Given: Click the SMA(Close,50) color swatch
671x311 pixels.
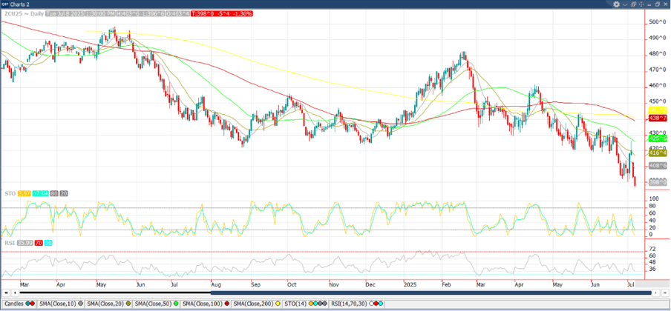Looking at the screenshot, I should 174,304.
